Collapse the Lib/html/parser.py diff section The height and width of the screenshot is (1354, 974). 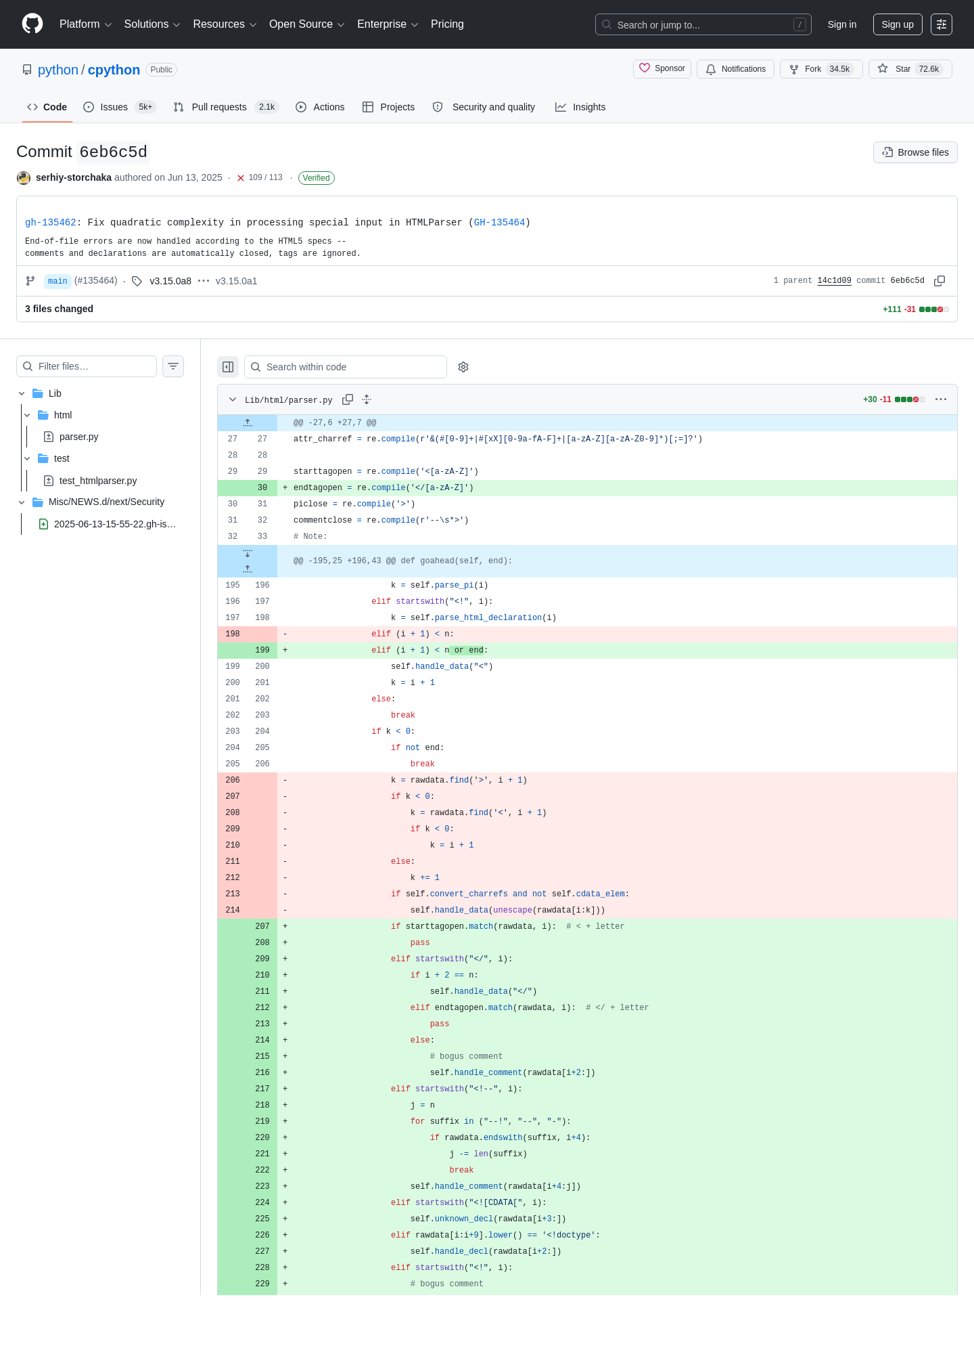[x=233, y=399]
